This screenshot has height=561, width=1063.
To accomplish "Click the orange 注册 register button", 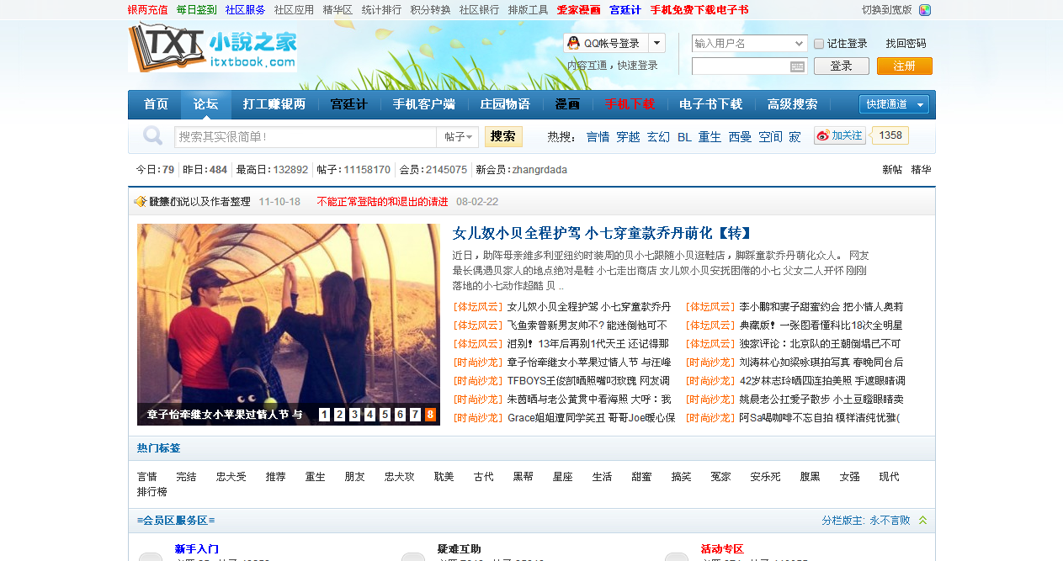I will [x=904, y=66].
